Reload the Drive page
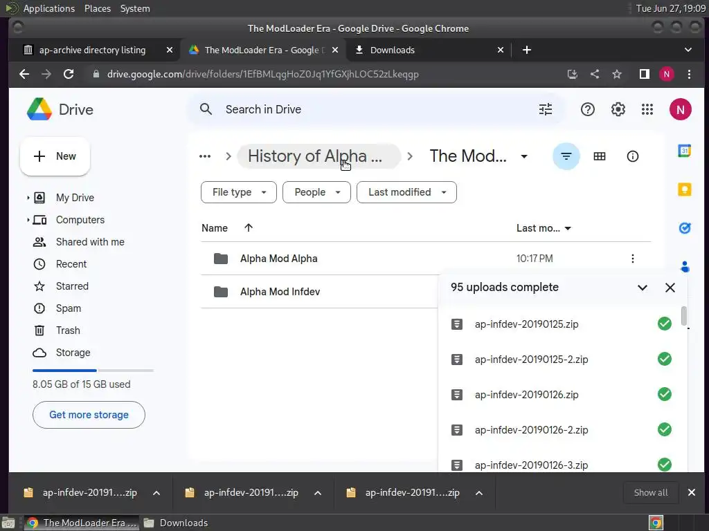 (69, 74)
